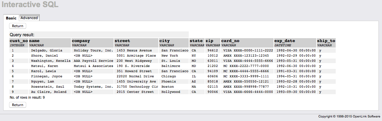Click the exp_date column header
Screen dimensions: 382x121
[285, 41]
